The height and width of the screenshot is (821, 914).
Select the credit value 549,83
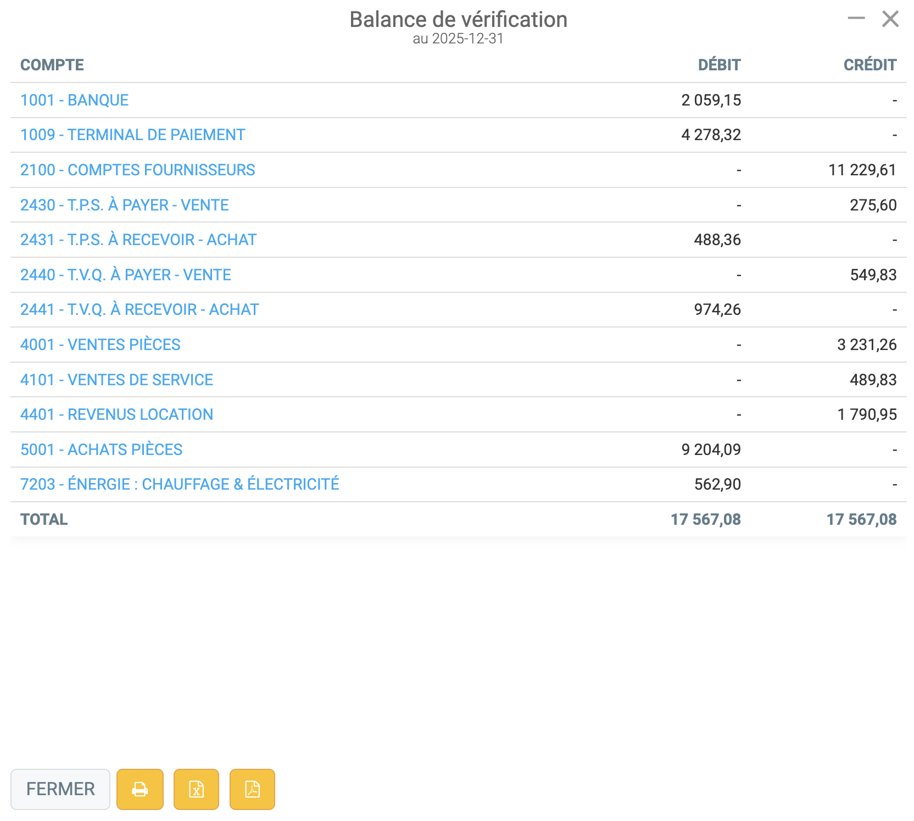click(x=873, y=275)
